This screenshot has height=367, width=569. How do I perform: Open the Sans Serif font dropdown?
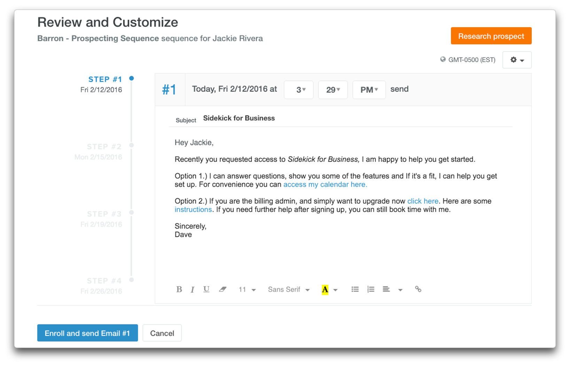288,290
